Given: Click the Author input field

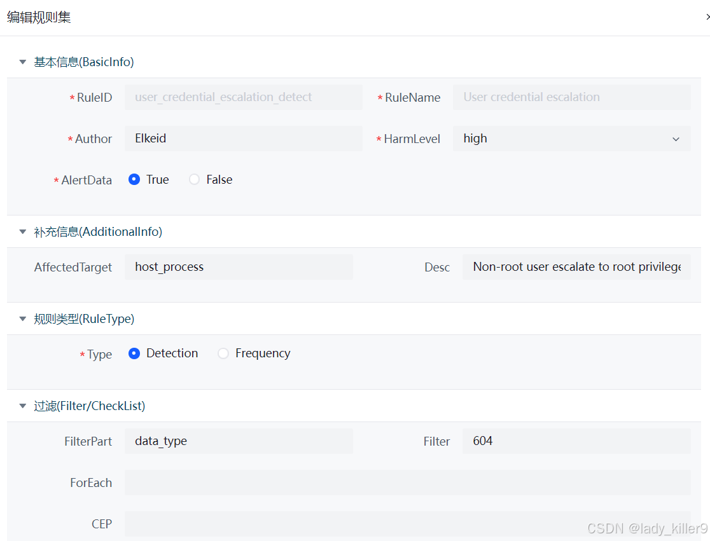Looking at the screenshot, I should 243,139.
